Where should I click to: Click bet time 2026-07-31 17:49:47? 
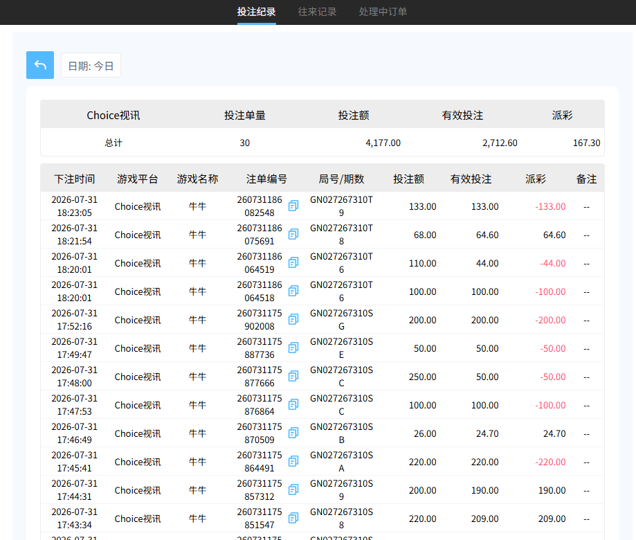click(75, 348)
